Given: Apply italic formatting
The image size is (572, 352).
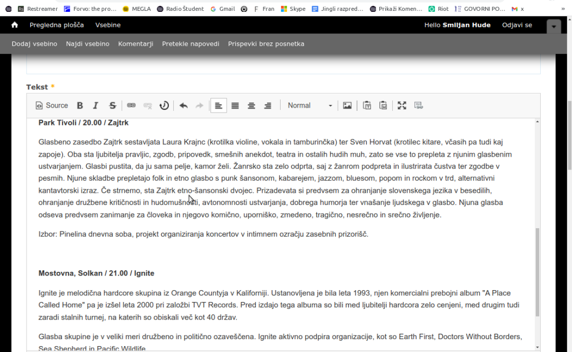Looking at the screenshot, I should point(96,105).
